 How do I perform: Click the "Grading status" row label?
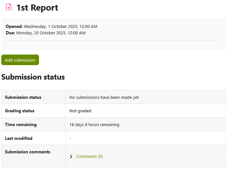(20, 111)
